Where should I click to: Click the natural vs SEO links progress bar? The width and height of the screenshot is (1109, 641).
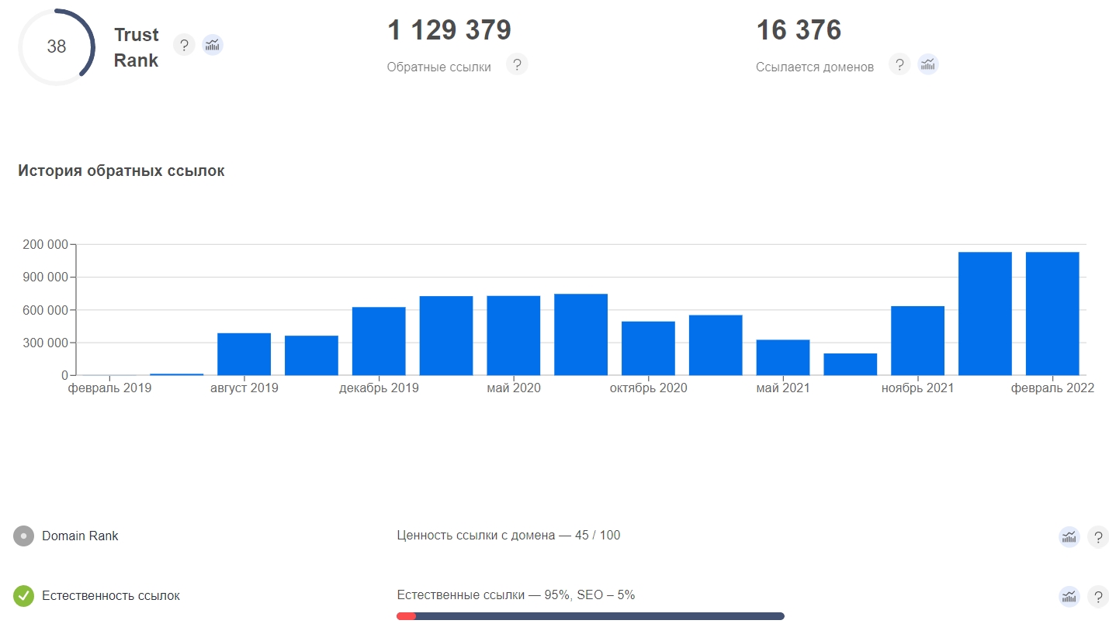pos(590,616)
